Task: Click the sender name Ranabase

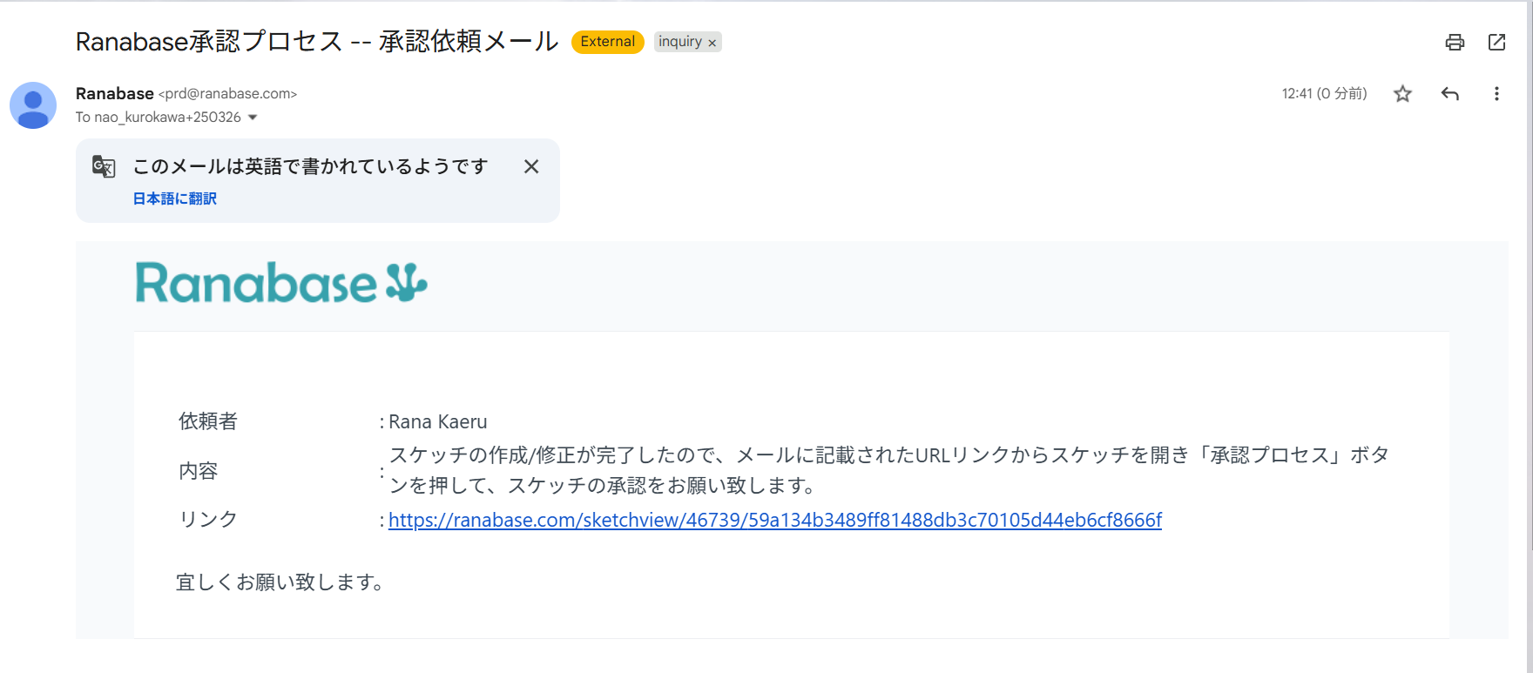Action: [x=114, y=93]
